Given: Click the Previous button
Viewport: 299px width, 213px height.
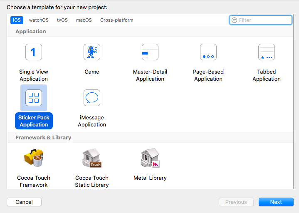Looking at the screenshot, I should [x=236, y=202].
